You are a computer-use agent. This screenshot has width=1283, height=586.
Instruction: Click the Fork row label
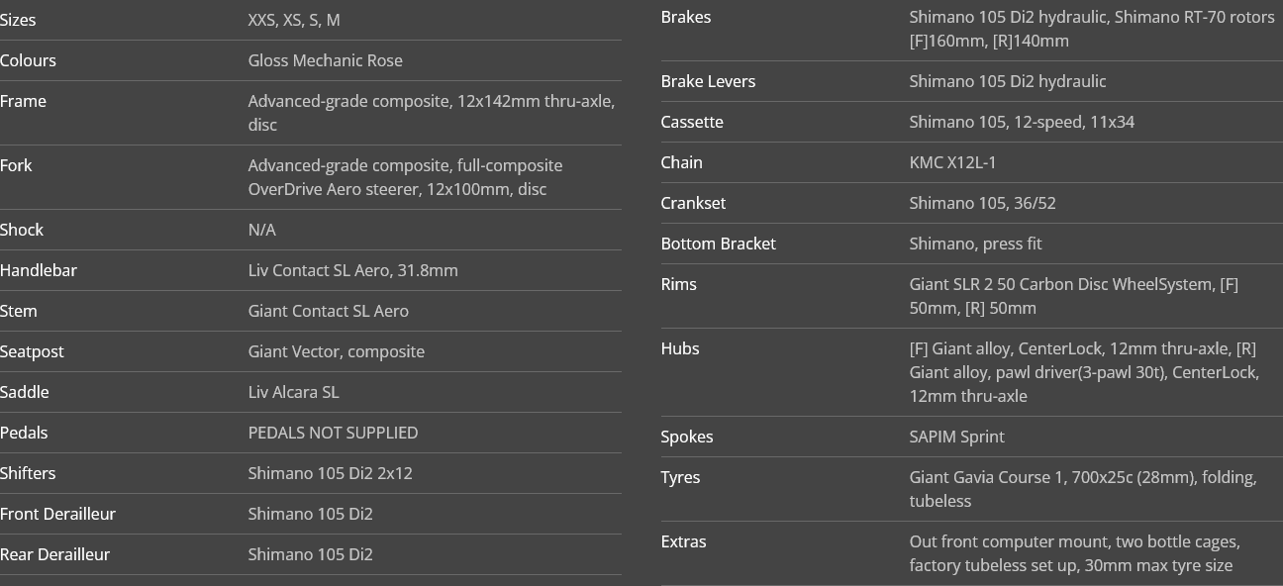[x=16, y=165]
